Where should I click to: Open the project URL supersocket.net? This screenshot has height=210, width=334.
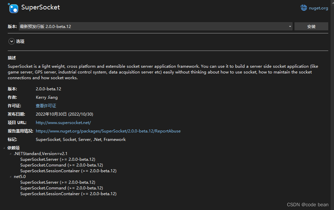click(63, 122)
